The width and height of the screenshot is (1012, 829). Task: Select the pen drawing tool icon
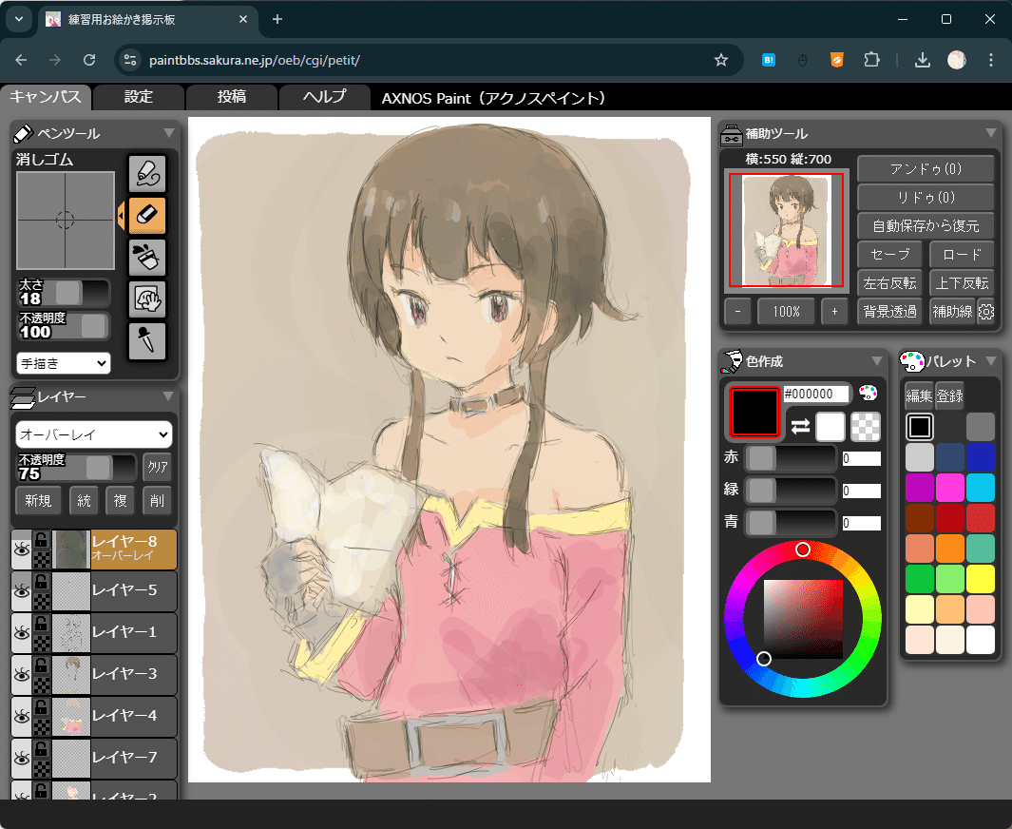pos(147,174)
